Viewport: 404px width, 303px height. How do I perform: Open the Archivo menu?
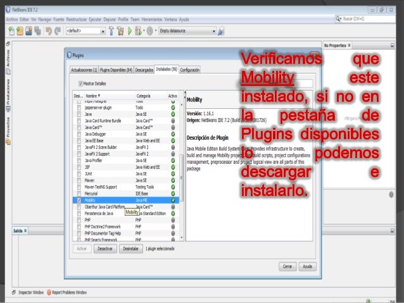11,20
